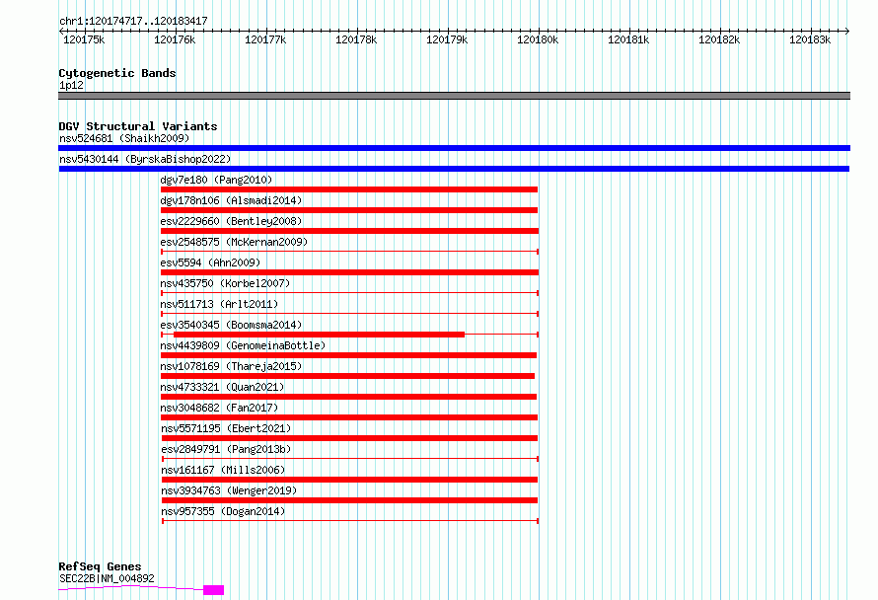
Task: Click the nsv1078169 (Thareja2015) label
Action: (231, 366)
